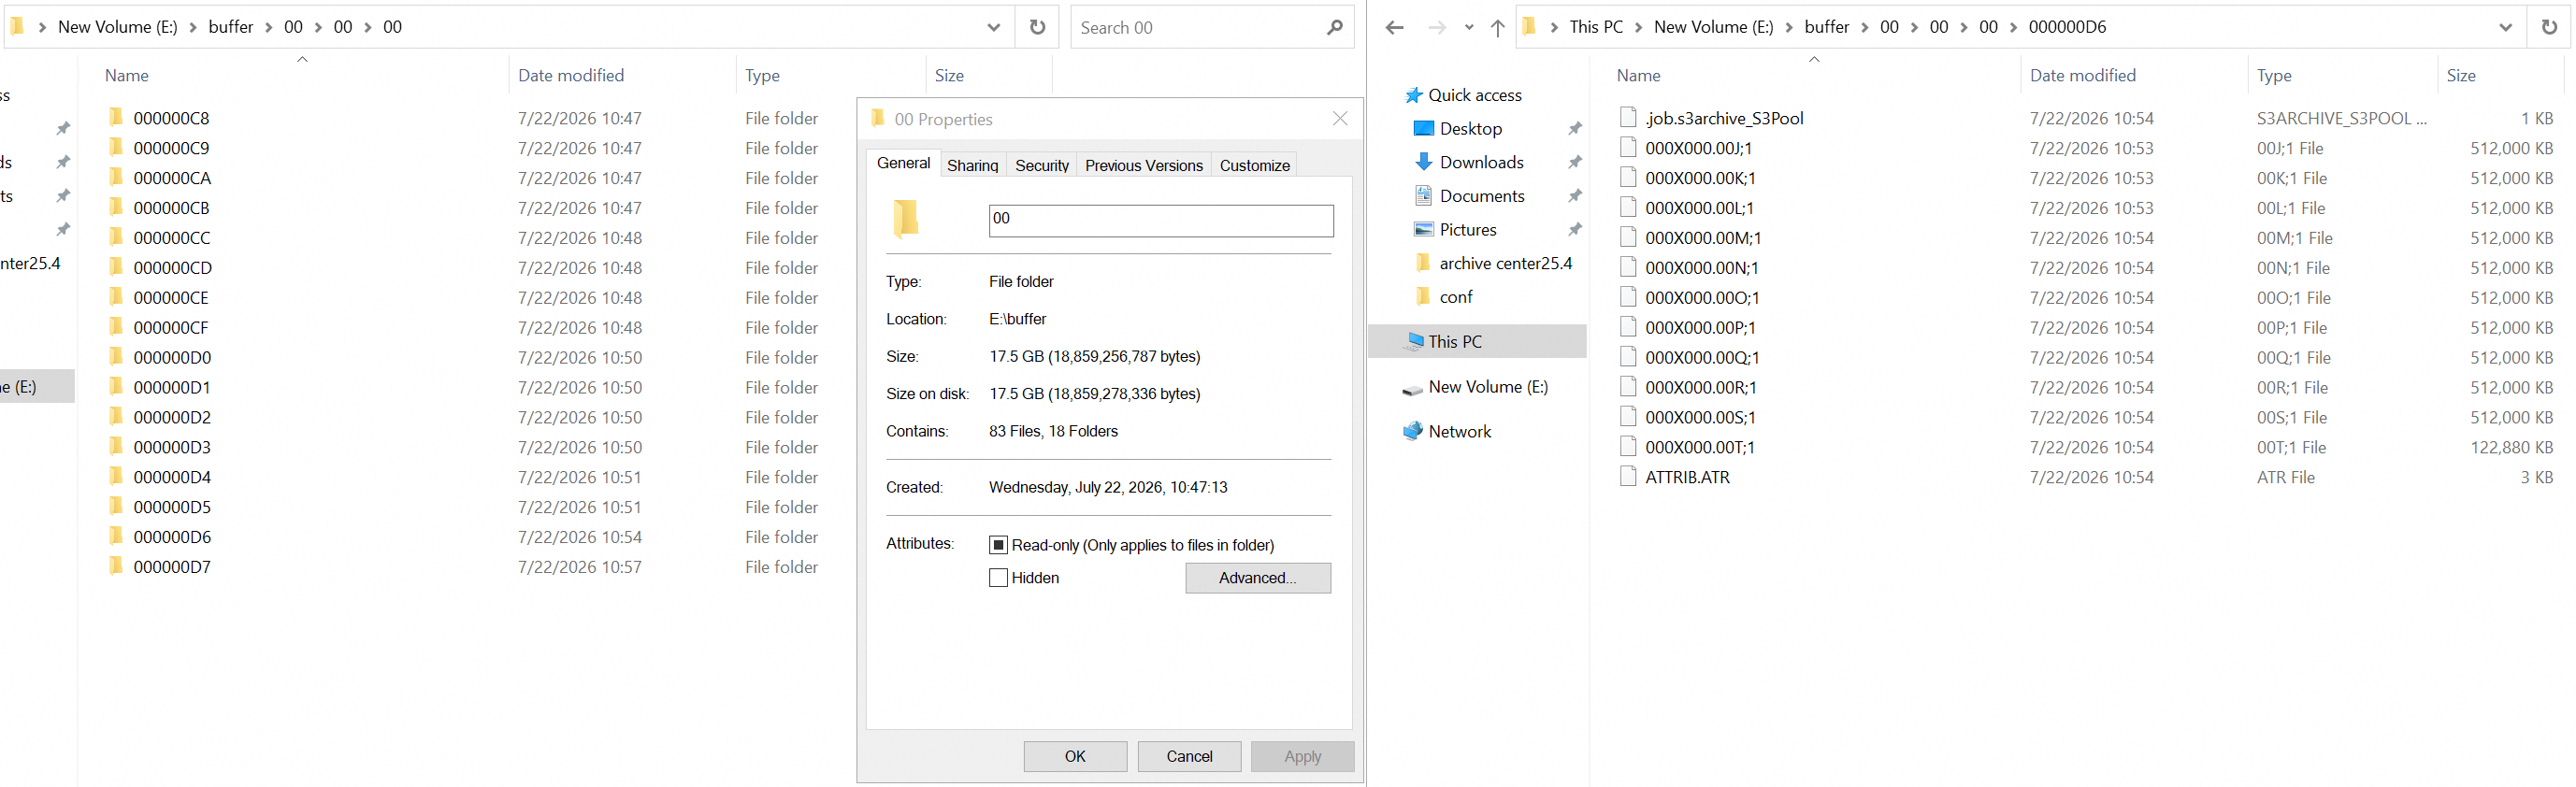Select the file icon of 000X000.00T;1

(1628, 446)
